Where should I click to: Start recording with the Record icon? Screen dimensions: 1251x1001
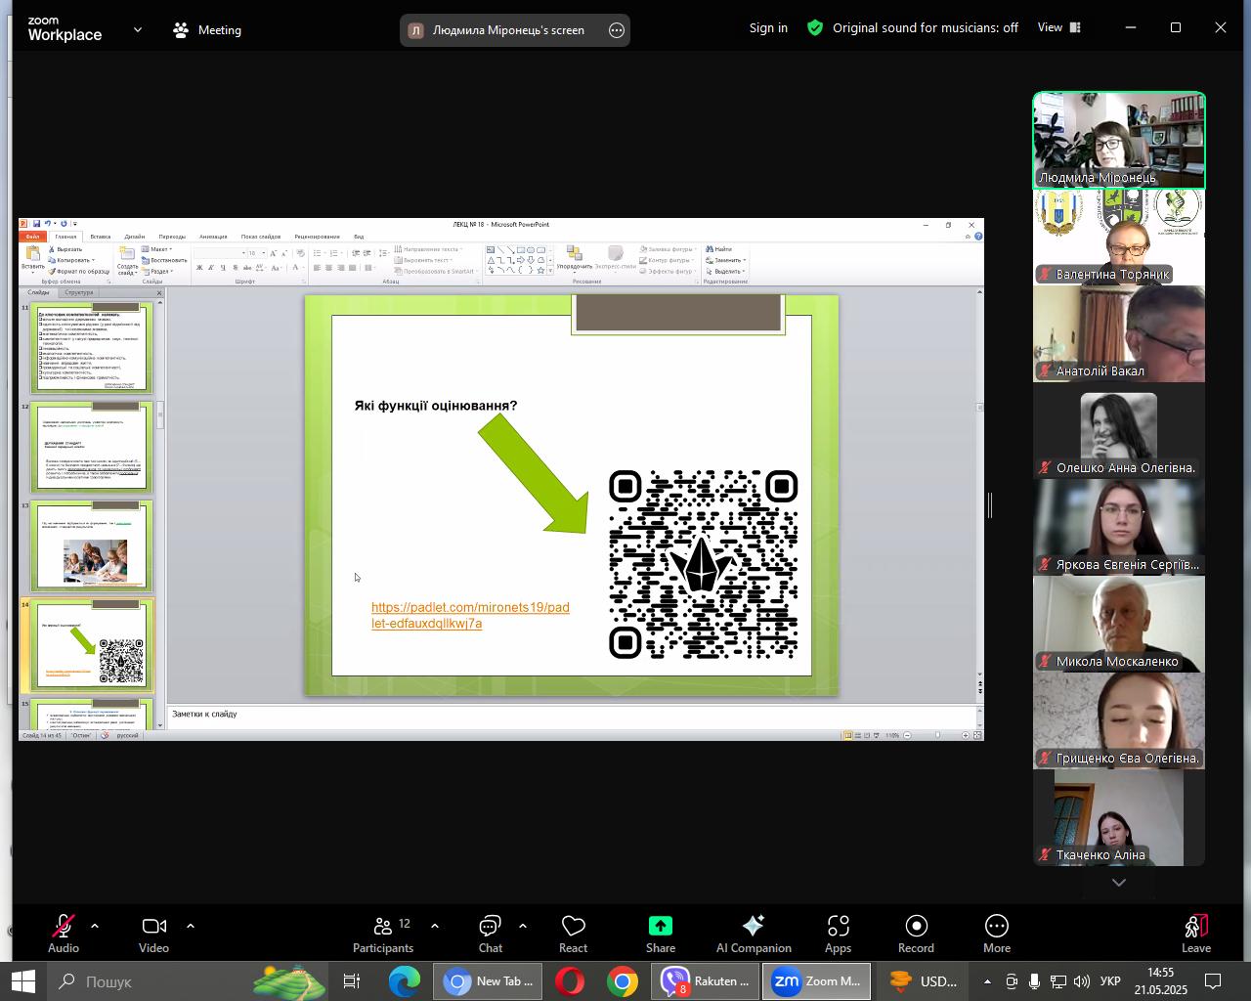tap(916, 926)
